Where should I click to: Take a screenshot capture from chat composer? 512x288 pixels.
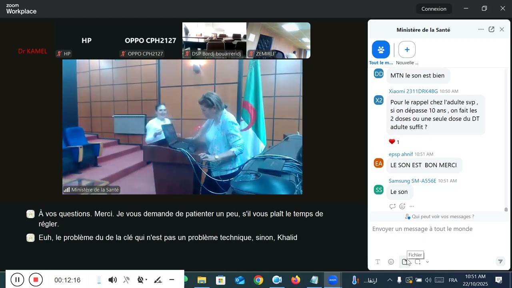coord(418,262)
